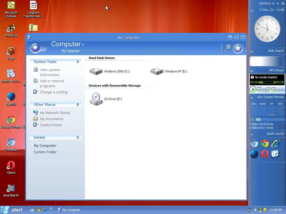
Task: Collapse the Other Places panel
Action: (x=78, y=105)
